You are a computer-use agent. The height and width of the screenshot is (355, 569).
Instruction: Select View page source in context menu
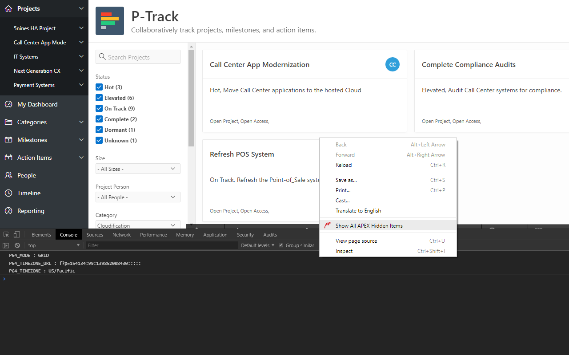[x=388, y=241]
